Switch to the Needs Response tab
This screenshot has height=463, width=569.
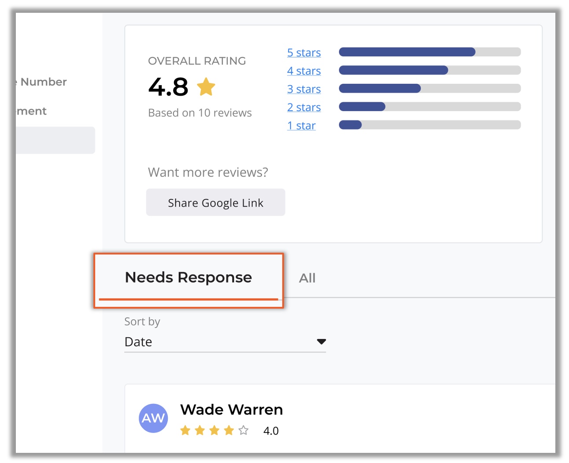[x=188, y=278]
